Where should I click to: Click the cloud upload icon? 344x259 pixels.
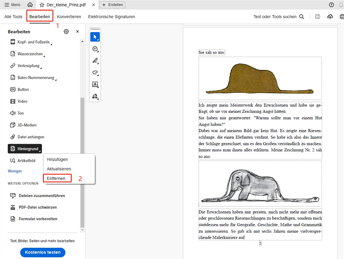(x=330, y=17)
